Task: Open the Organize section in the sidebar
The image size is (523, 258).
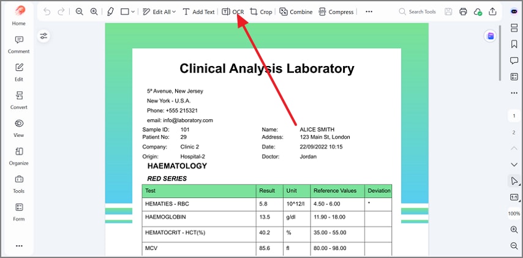Action: pyautogui.click(x=18, y=157)
